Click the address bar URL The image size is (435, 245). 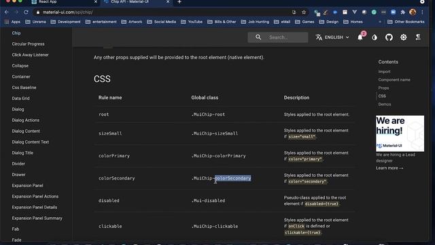click(x=67, y=12)
